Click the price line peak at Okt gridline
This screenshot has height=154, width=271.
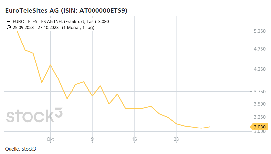point(50,65)
